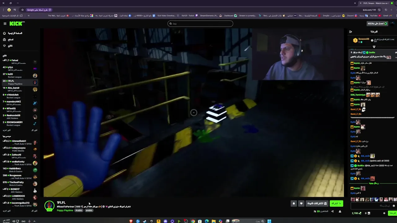The image size is (397, 223).
Task: Open recommended channel vodkafunky
Action: point(20,163)
